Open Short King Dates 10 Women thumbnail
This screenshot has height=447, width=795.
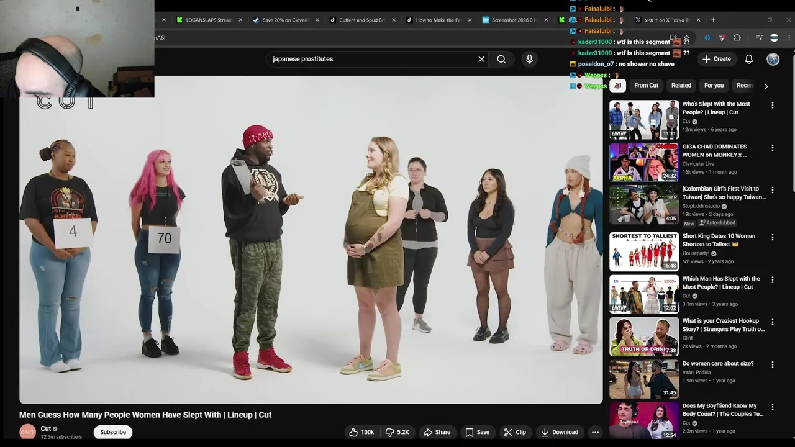pyautogui.click(x=644, y=251)
